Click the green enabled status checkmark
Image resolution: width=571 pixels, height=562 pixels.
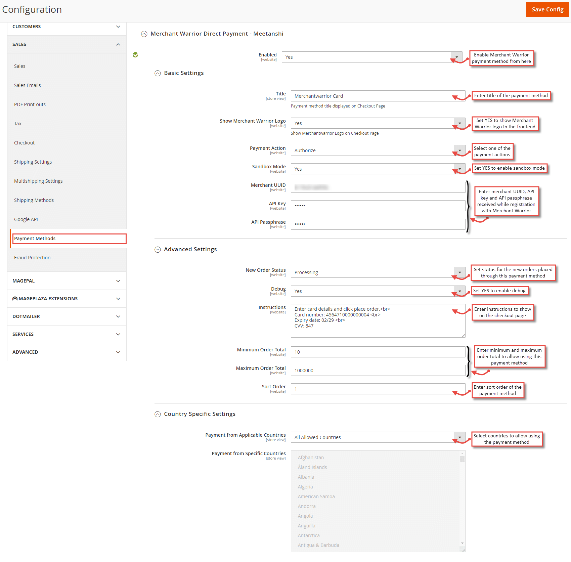pos(135,55)
